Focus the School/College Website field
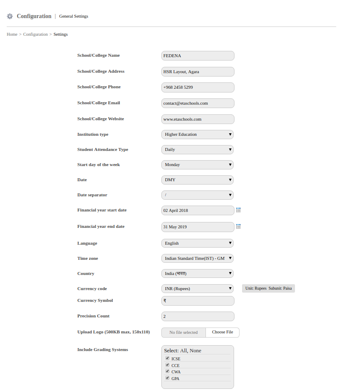345x391 pixels. (x=198, y=119)
